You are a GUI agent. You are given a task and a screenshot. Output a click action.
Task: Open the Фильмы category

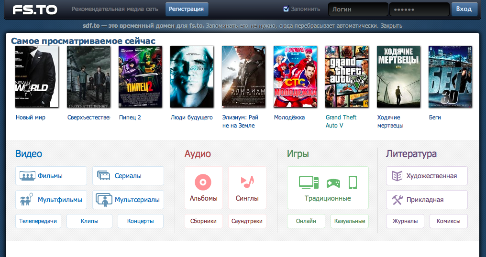[51, 176]
